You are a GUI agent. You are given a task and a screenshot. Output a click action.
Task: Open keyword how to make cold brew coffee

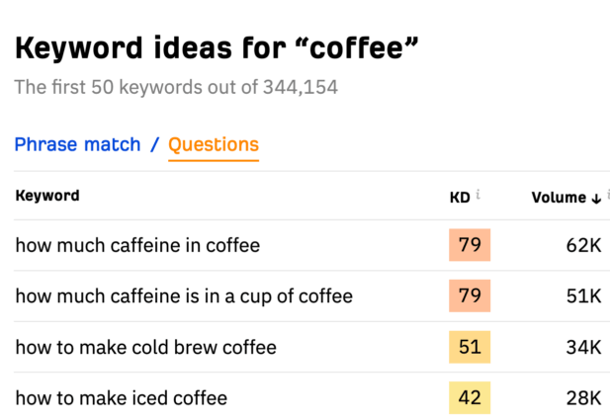[x=146, y=347]
